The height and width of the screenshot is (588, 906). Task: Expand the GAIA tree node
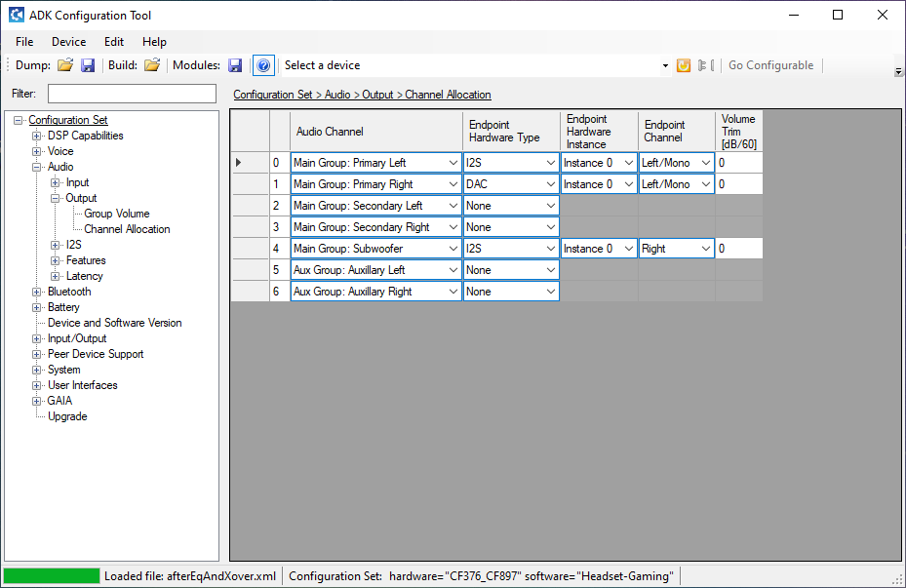[x=36, y=401]
